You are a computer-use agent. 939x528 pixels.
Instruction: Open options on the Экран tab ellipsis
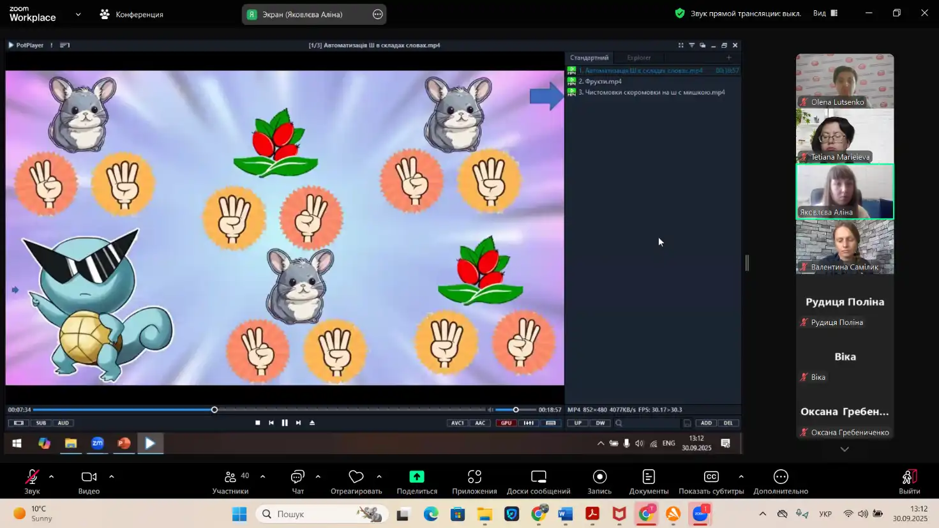click(x=378, y=14)
